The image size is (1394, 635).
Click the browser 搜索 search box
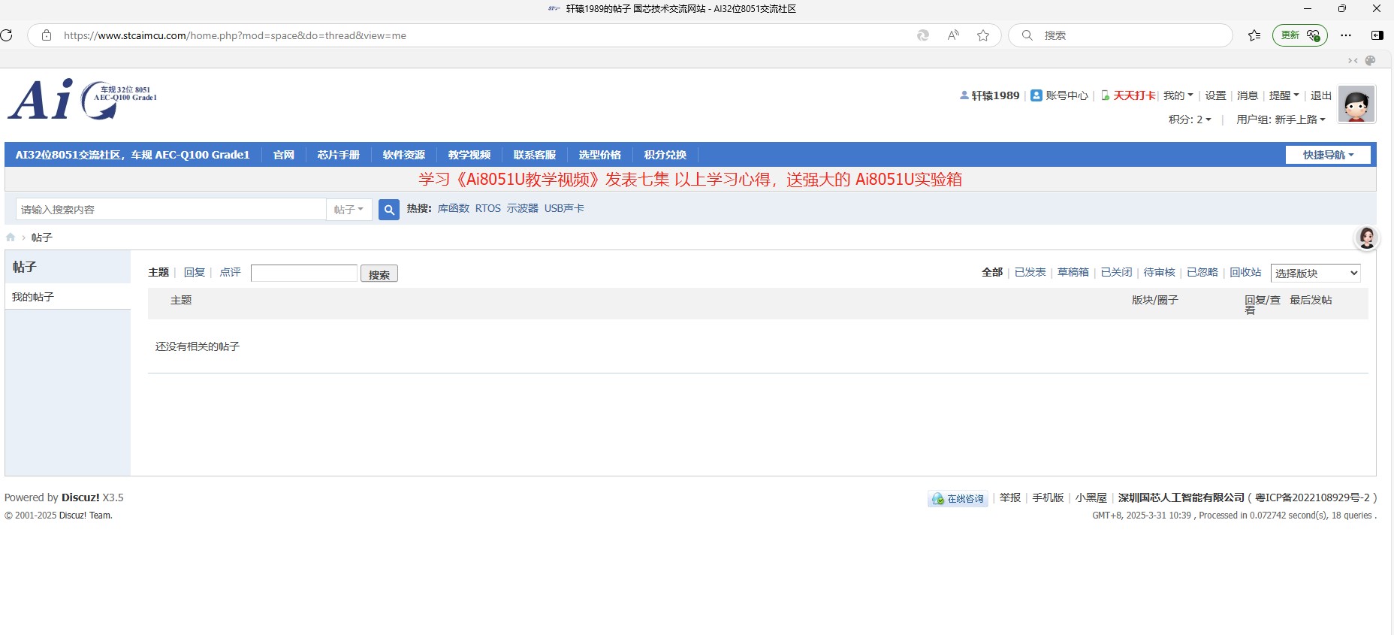(1121, 35)
